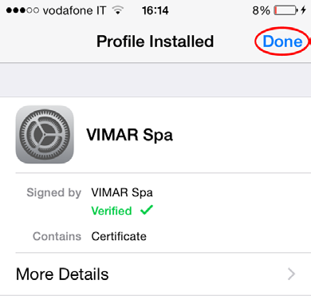Select the Contains label
The image size is (311, 296).
pos(57,236)
